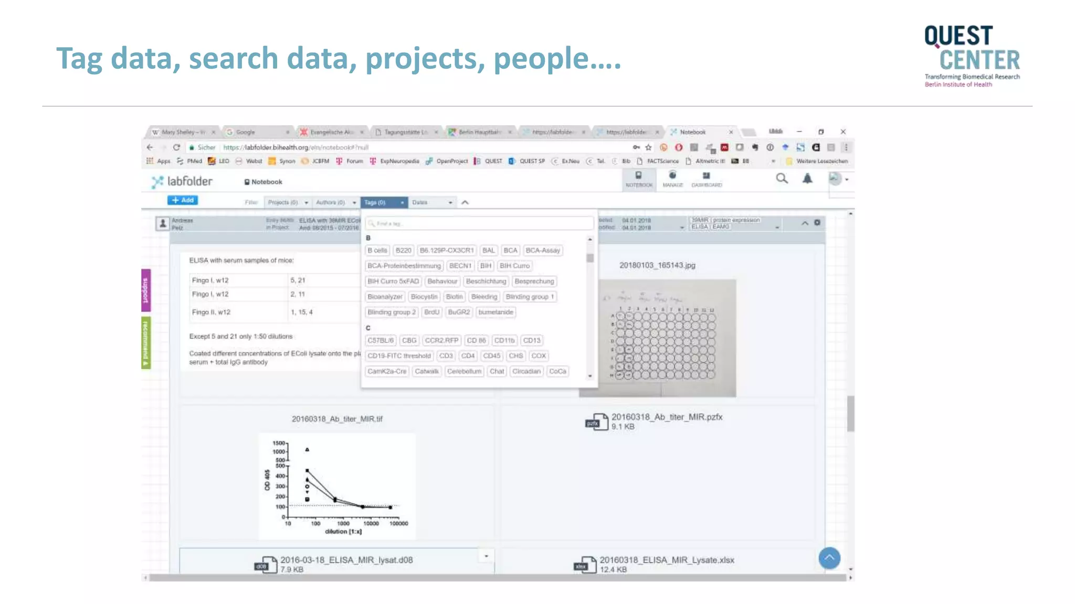The height and width of the screenshot is (604, 1075).
Task: Open notifications via the bell icon
Action: point(807,179)
